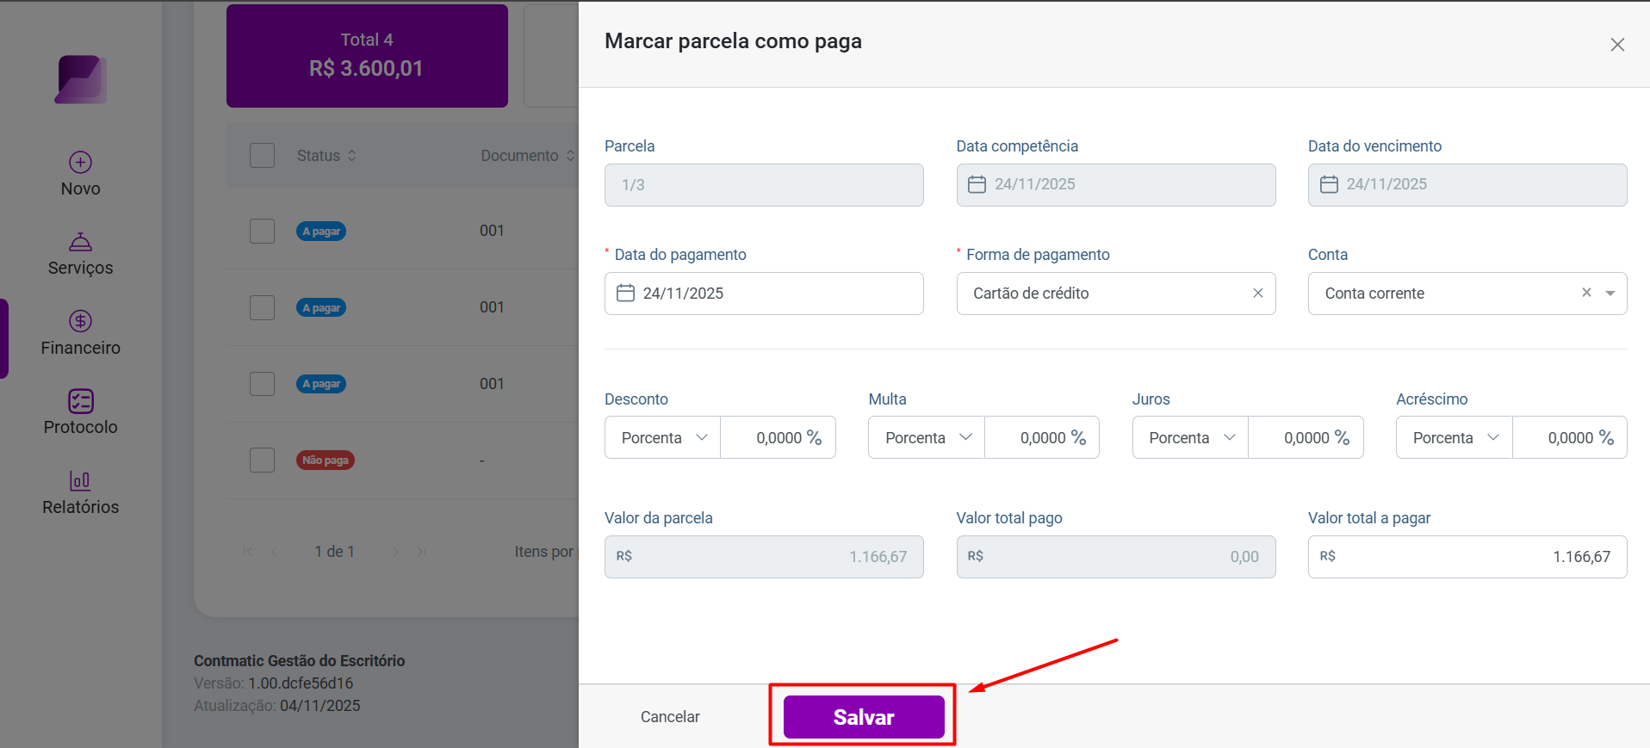Image resolution: width=1650 pixels, height=748 pixels.
Task: Go to previous page of table
Action: click(x=274, y=552)
